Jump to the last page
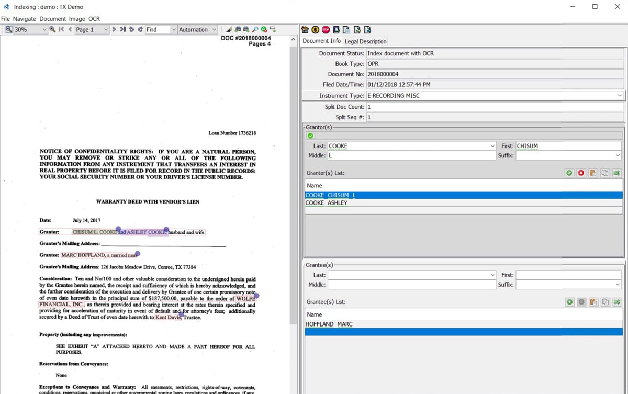Screen dimensions: 628x394 122,30
